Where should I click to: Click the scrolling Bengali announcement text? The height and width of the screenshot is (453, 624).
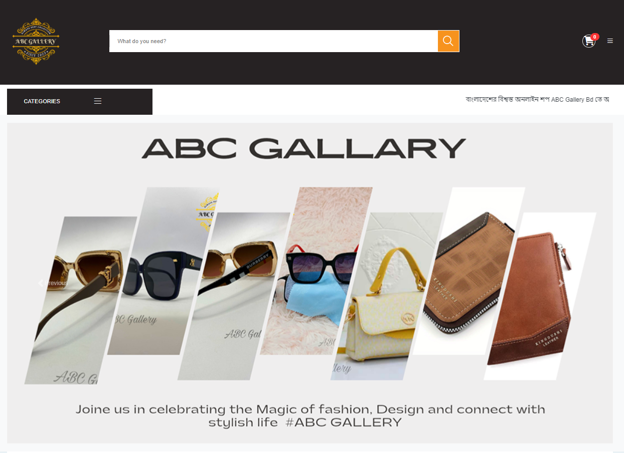click(x=537, y=100)
